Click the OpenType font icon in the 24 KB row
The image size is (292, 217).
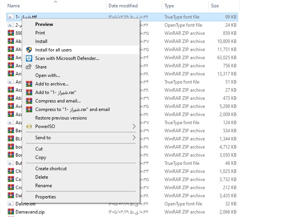(11, 25)
